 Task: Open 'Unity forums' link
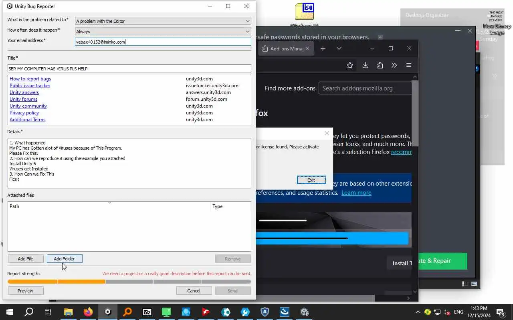pyautogui.click(x=23, y=99)
